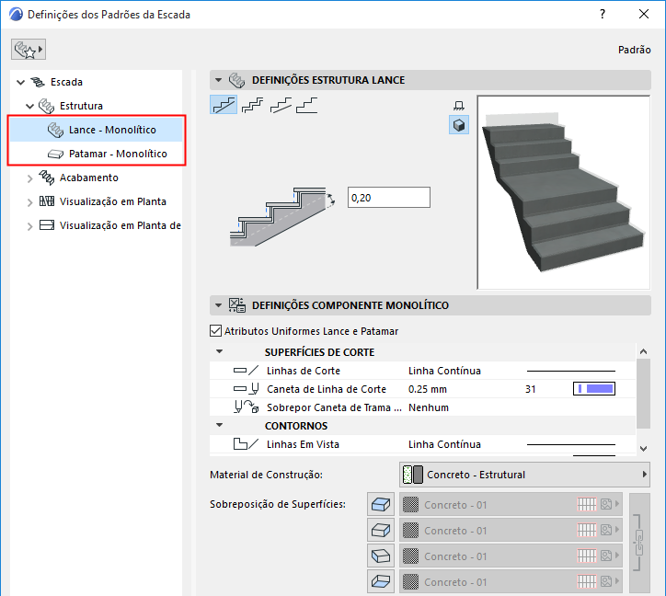Click the 0,20 thickness input field
Viewport: 666px width, 596px height.
pos(388,198)
